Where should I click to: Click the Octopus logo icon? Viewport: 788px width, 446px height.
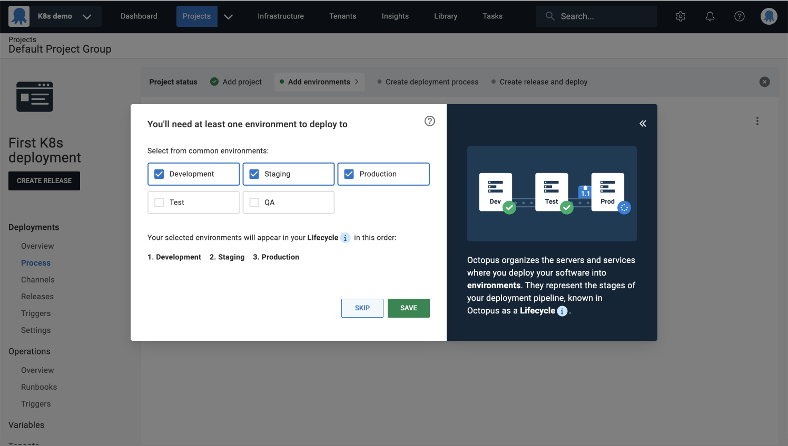(19, 16)
